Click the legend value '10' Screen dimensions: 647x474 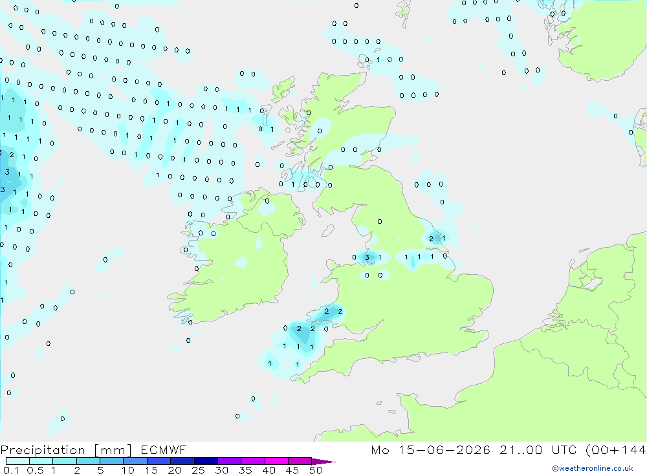pyautogui.click(x=128, y=470)
